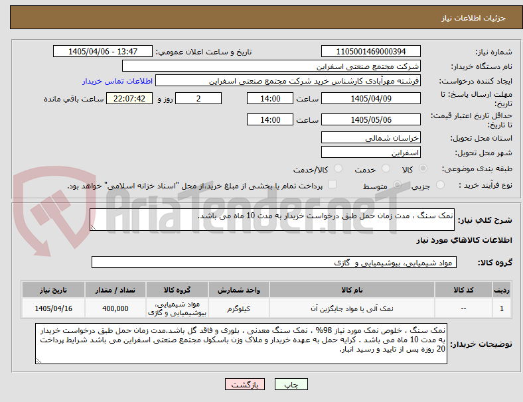The height and width of the screenshot is (402, 523).
Task: Toggle the اسناد خزانه اسلامی payment checkbox
Action: pyautogui.click(x=333, y=184)
